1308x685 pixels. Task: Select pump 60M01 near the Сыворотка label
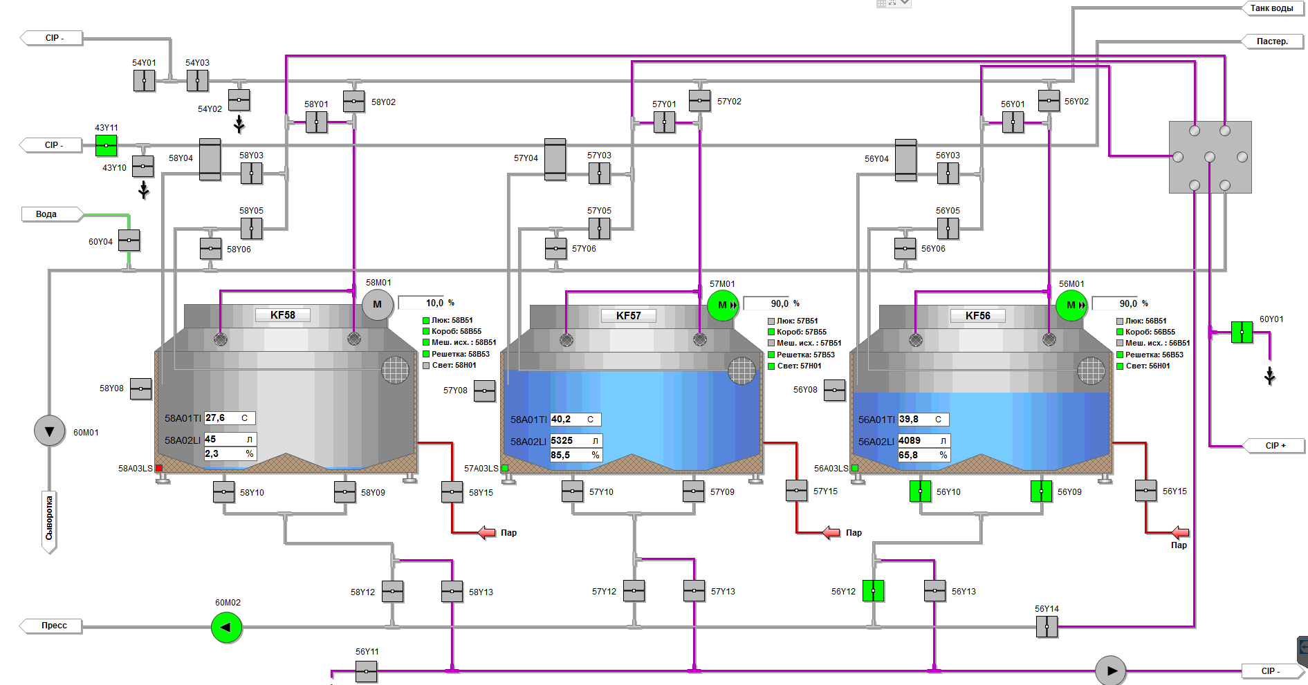tap(48, 430)
